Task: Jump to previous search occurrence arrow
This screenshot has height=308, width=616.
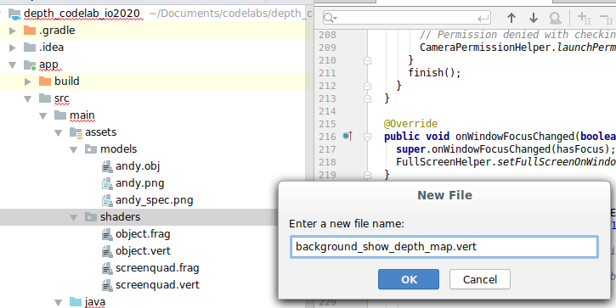Action: click(511, 18)
